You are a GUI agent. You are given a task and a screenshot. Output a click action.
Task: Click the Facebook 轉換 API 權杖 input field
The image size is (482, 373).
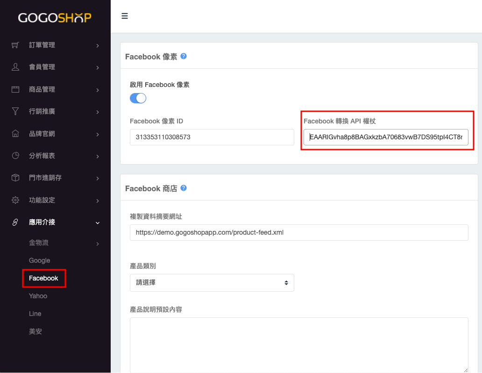(x=386, y=137)
